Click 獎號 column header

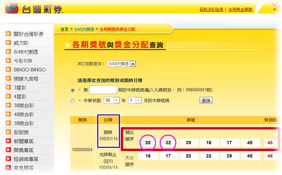point(191,120)
